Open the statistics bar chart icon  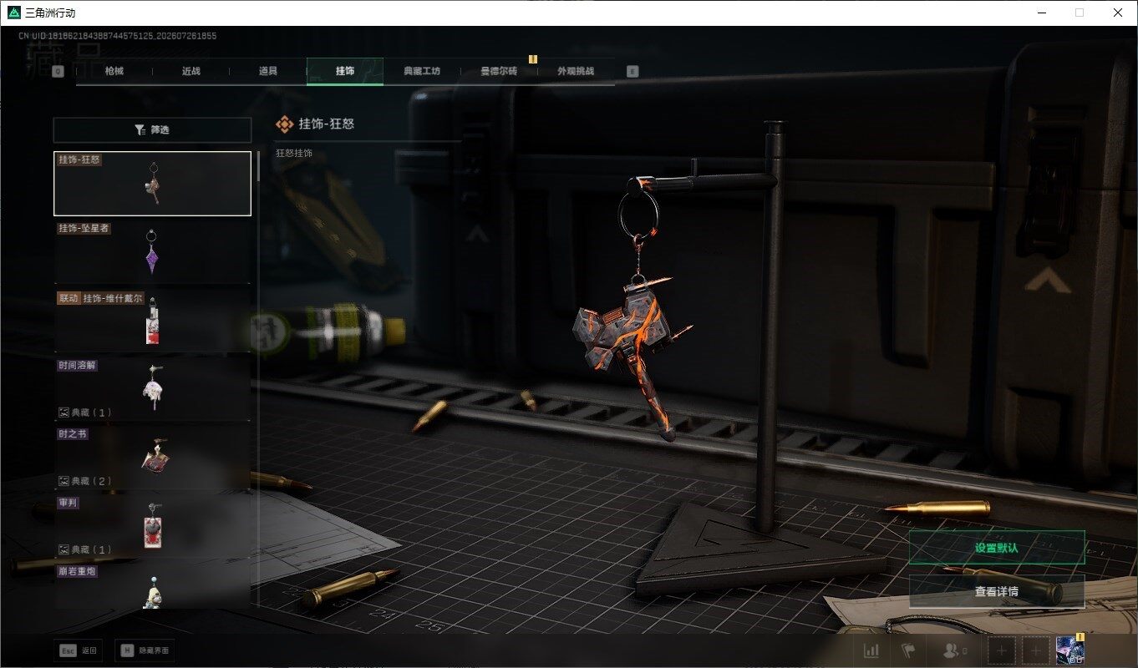(871, 650)
